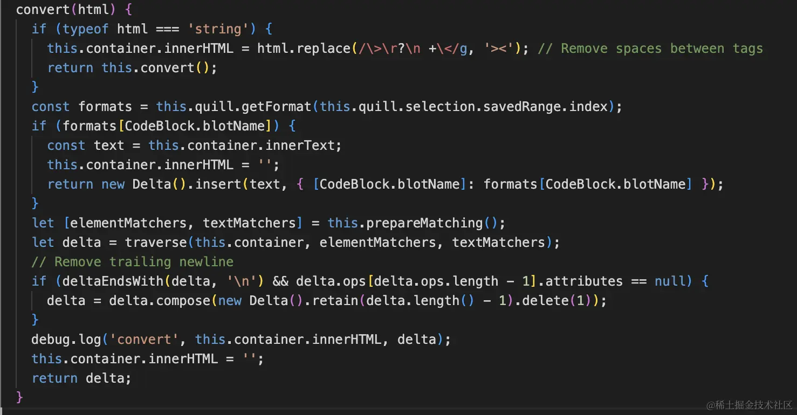The height and width of the screenshot is (415, 797).
Task: Click the final closing brace of convert
Action: click(x=20, y=398)
